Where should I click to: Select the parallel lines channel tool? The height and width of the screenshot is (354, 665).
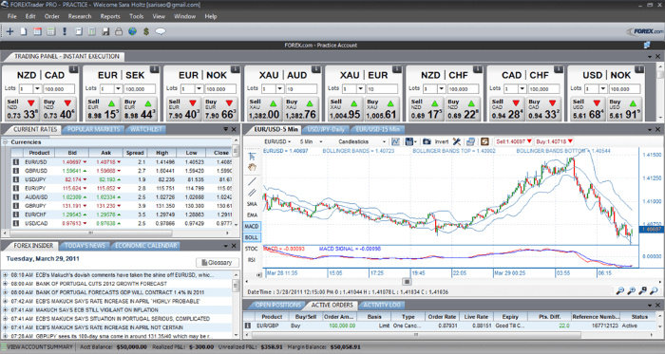[252, 193]
